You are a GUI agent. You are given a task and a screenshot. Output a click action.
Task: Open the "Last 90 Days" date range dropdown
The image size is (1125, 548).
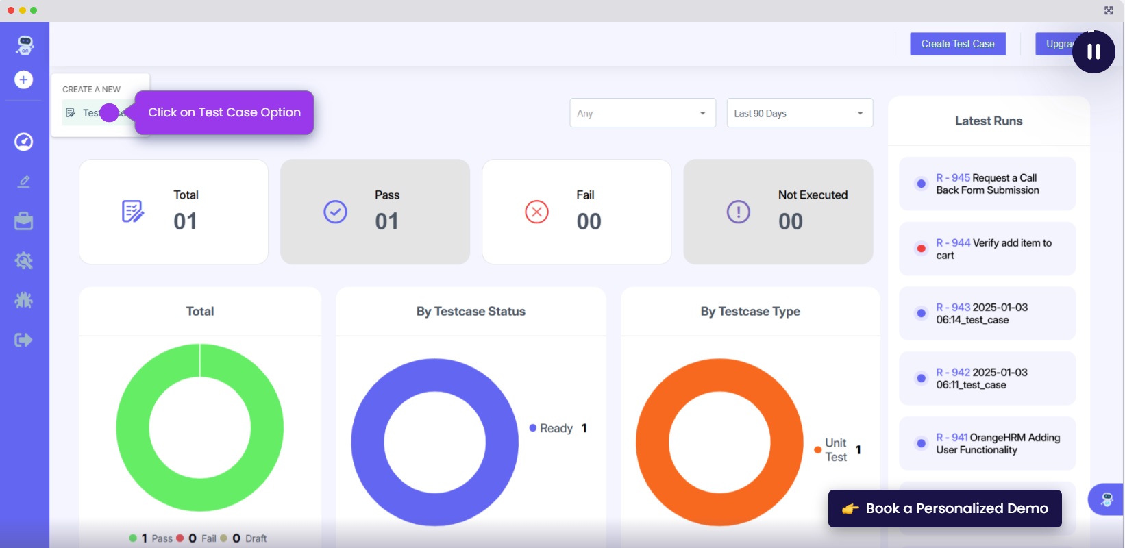(x=799, y=113)
